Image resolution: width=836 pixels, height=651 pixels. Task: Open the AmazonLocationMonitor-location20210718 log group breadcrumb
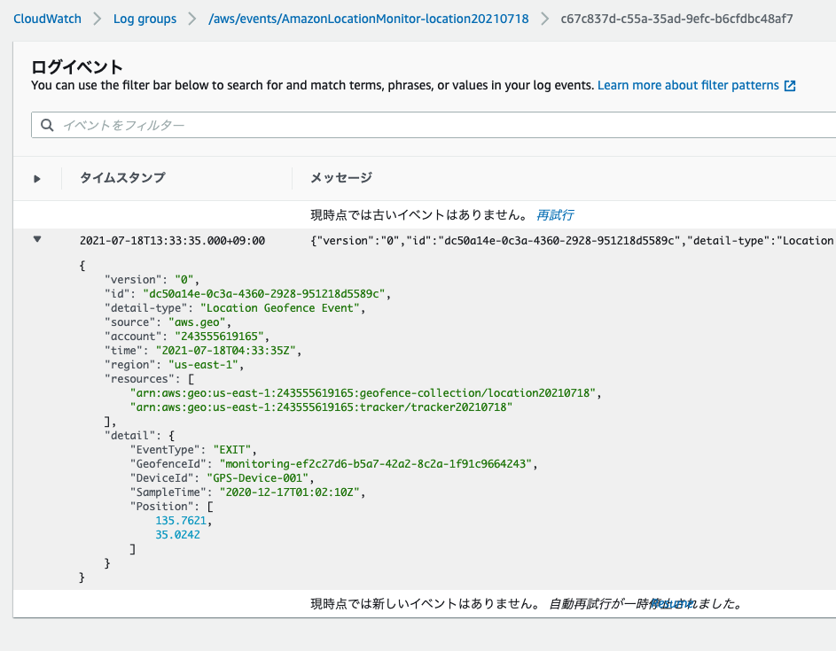[369, 19]
